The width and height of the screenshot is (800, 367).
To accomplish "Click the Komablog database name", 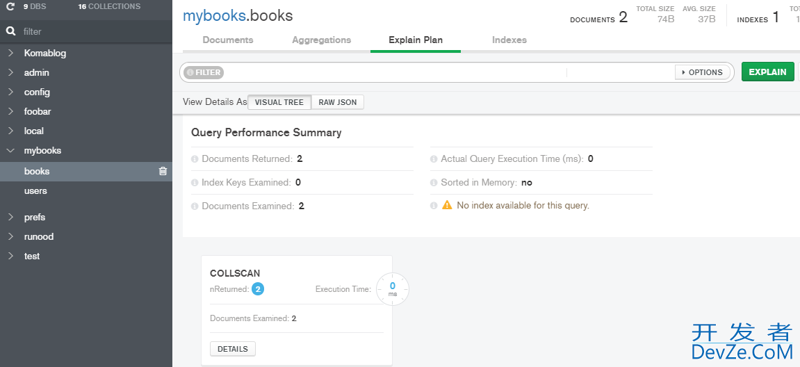I will [x=45, y=53].
